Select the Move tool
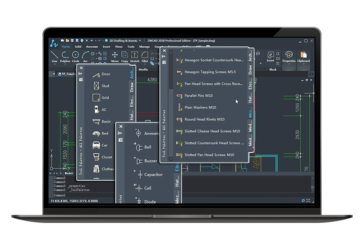 (115, 57)
